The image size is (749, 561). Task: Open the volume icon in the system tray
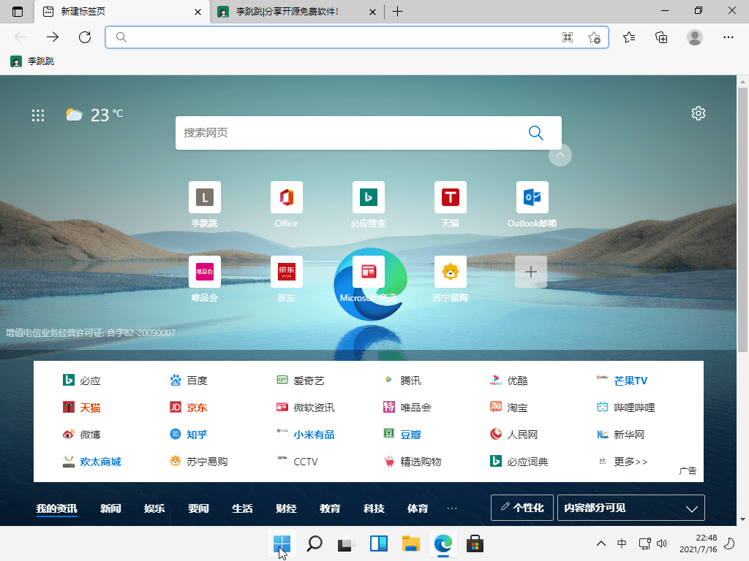(662, 543)
